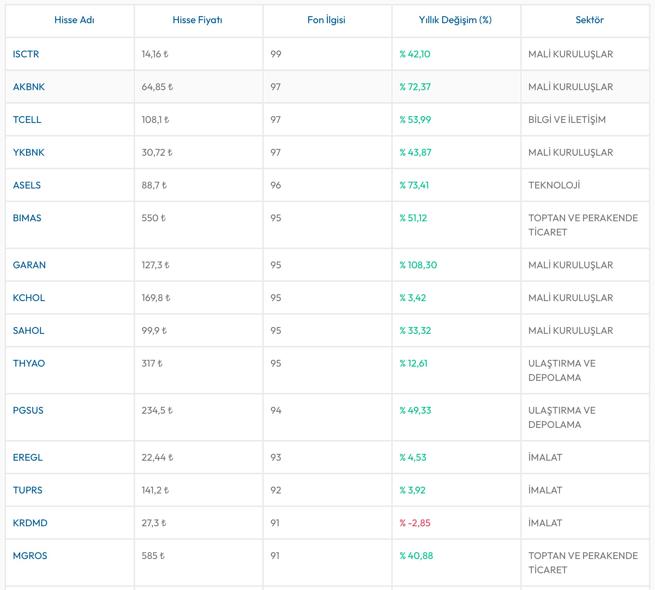Open the SAHOL stock link

29,331
